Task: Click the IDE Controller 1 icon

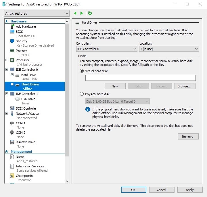Action: tap(12, 94)
